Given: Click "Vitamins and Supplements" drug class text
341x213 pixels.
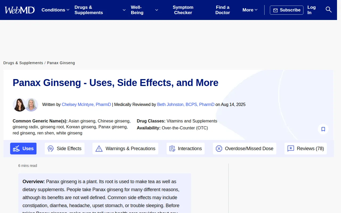Looking at the screenshot, I should pyautogui.click(x=192, y=121).
